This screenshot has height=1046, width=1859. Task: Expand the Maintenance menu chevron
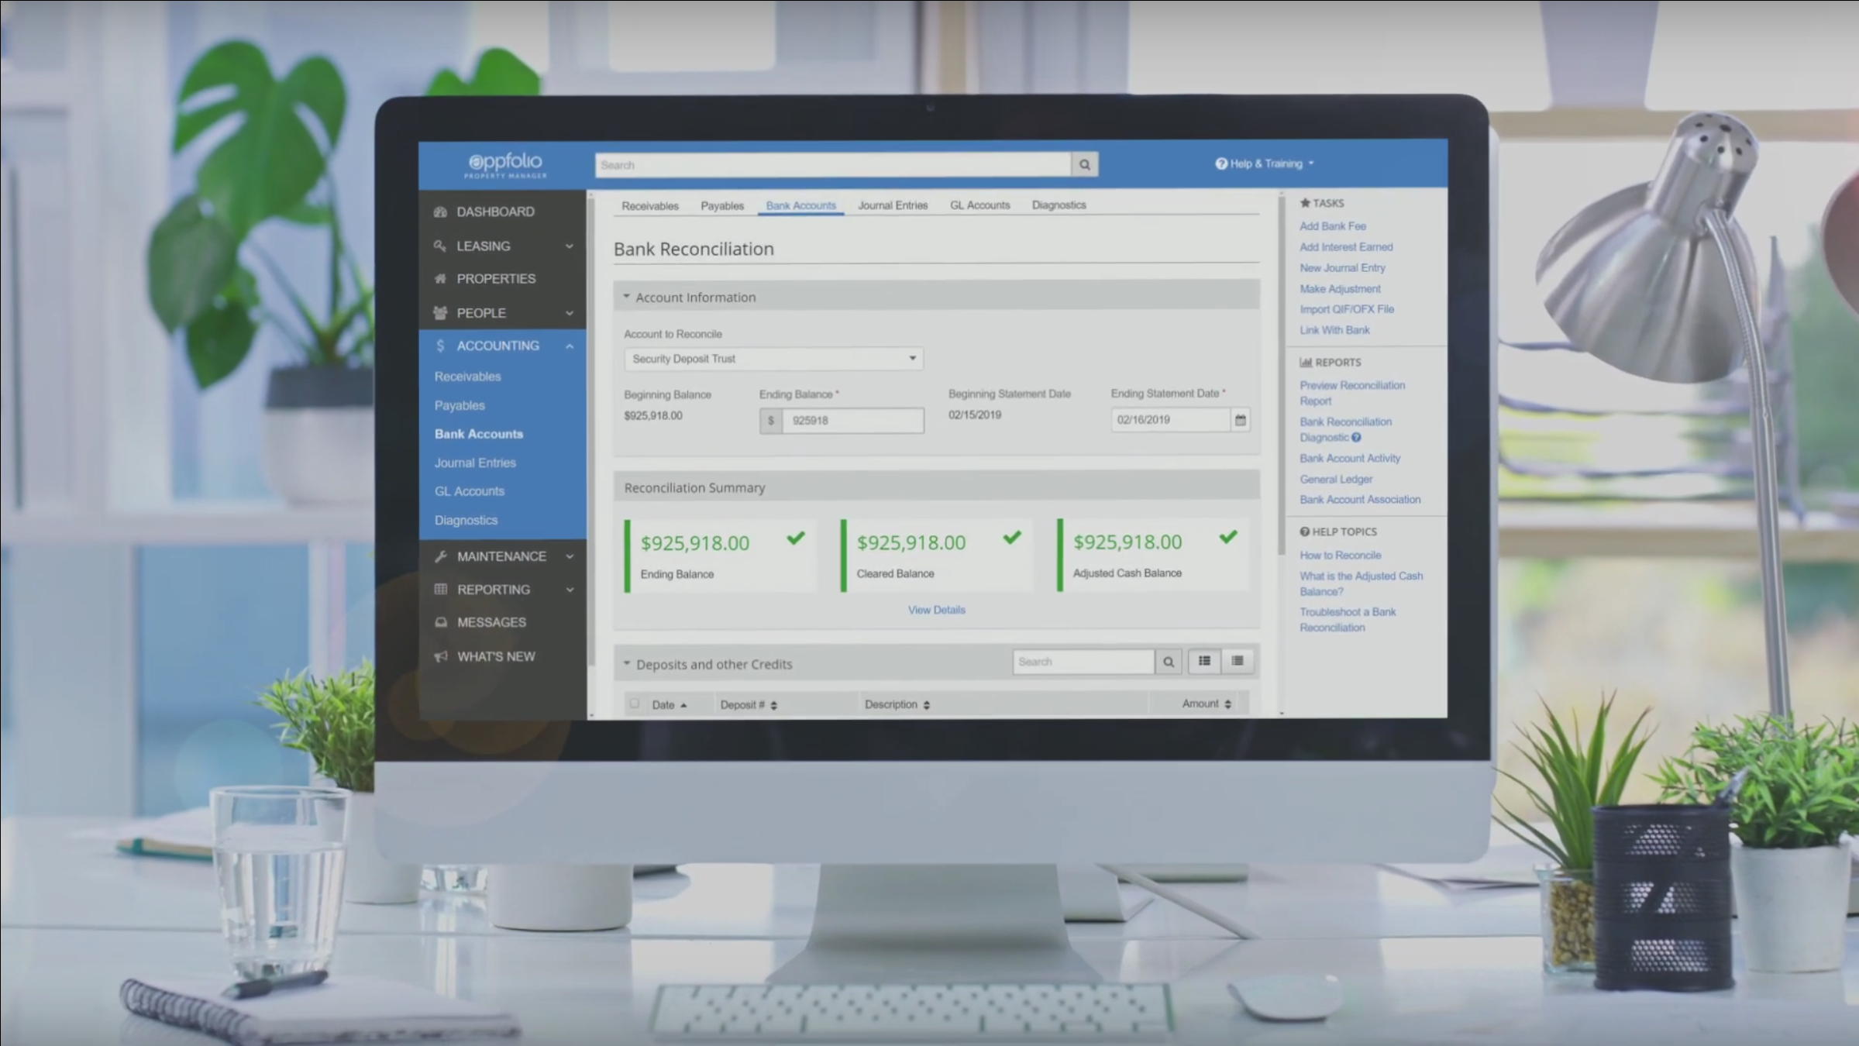pos(570,556)
